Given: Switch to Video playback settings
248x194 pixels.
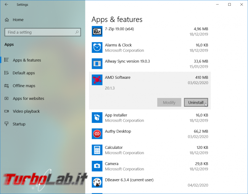Looking at the screenshot, I should (x=26, y=111).
